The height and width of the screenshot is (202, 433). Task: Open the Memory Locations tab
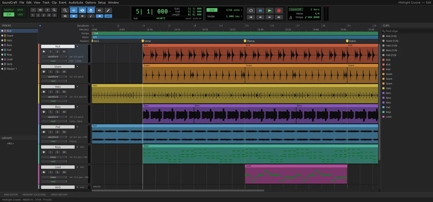click(x=34, y=195)
